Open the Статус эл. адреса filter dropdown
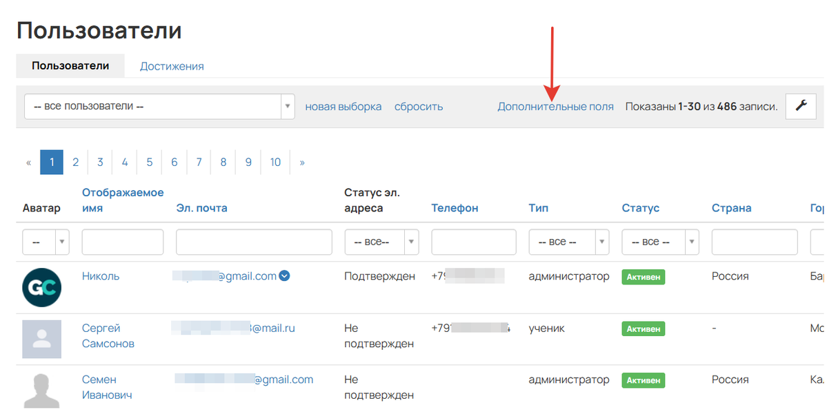The height and width of the screenshot is (416, 827). pyautogui.click(x=381, y=242)
